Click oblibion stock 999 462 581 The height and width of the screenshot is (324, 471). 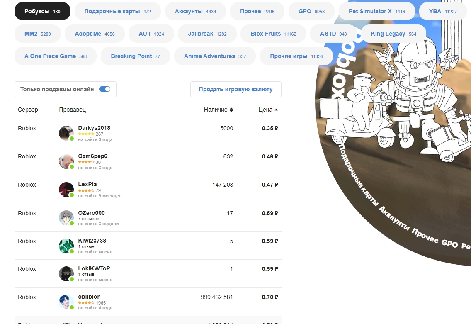coord(217,297)
